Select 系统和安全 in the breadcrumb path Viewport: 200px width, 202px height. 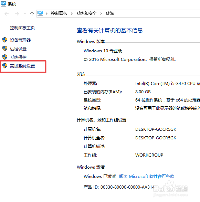tap(86, 13)
